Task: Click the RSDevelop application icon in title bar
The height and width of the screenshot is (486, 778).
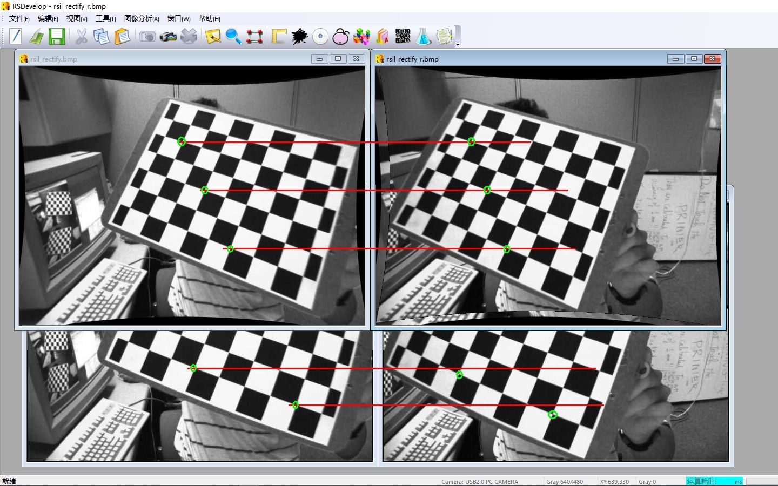Action: (x=5, y=6)
